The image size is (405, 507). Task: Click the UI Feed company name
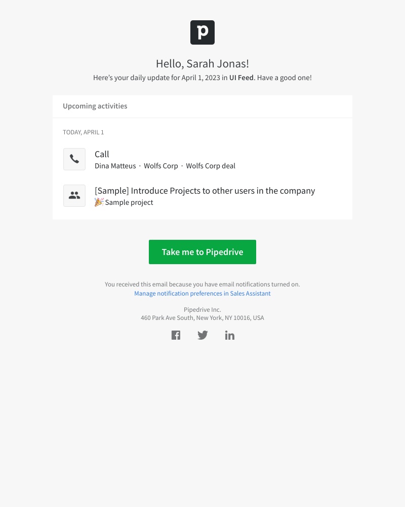click(x=241, y=78)
